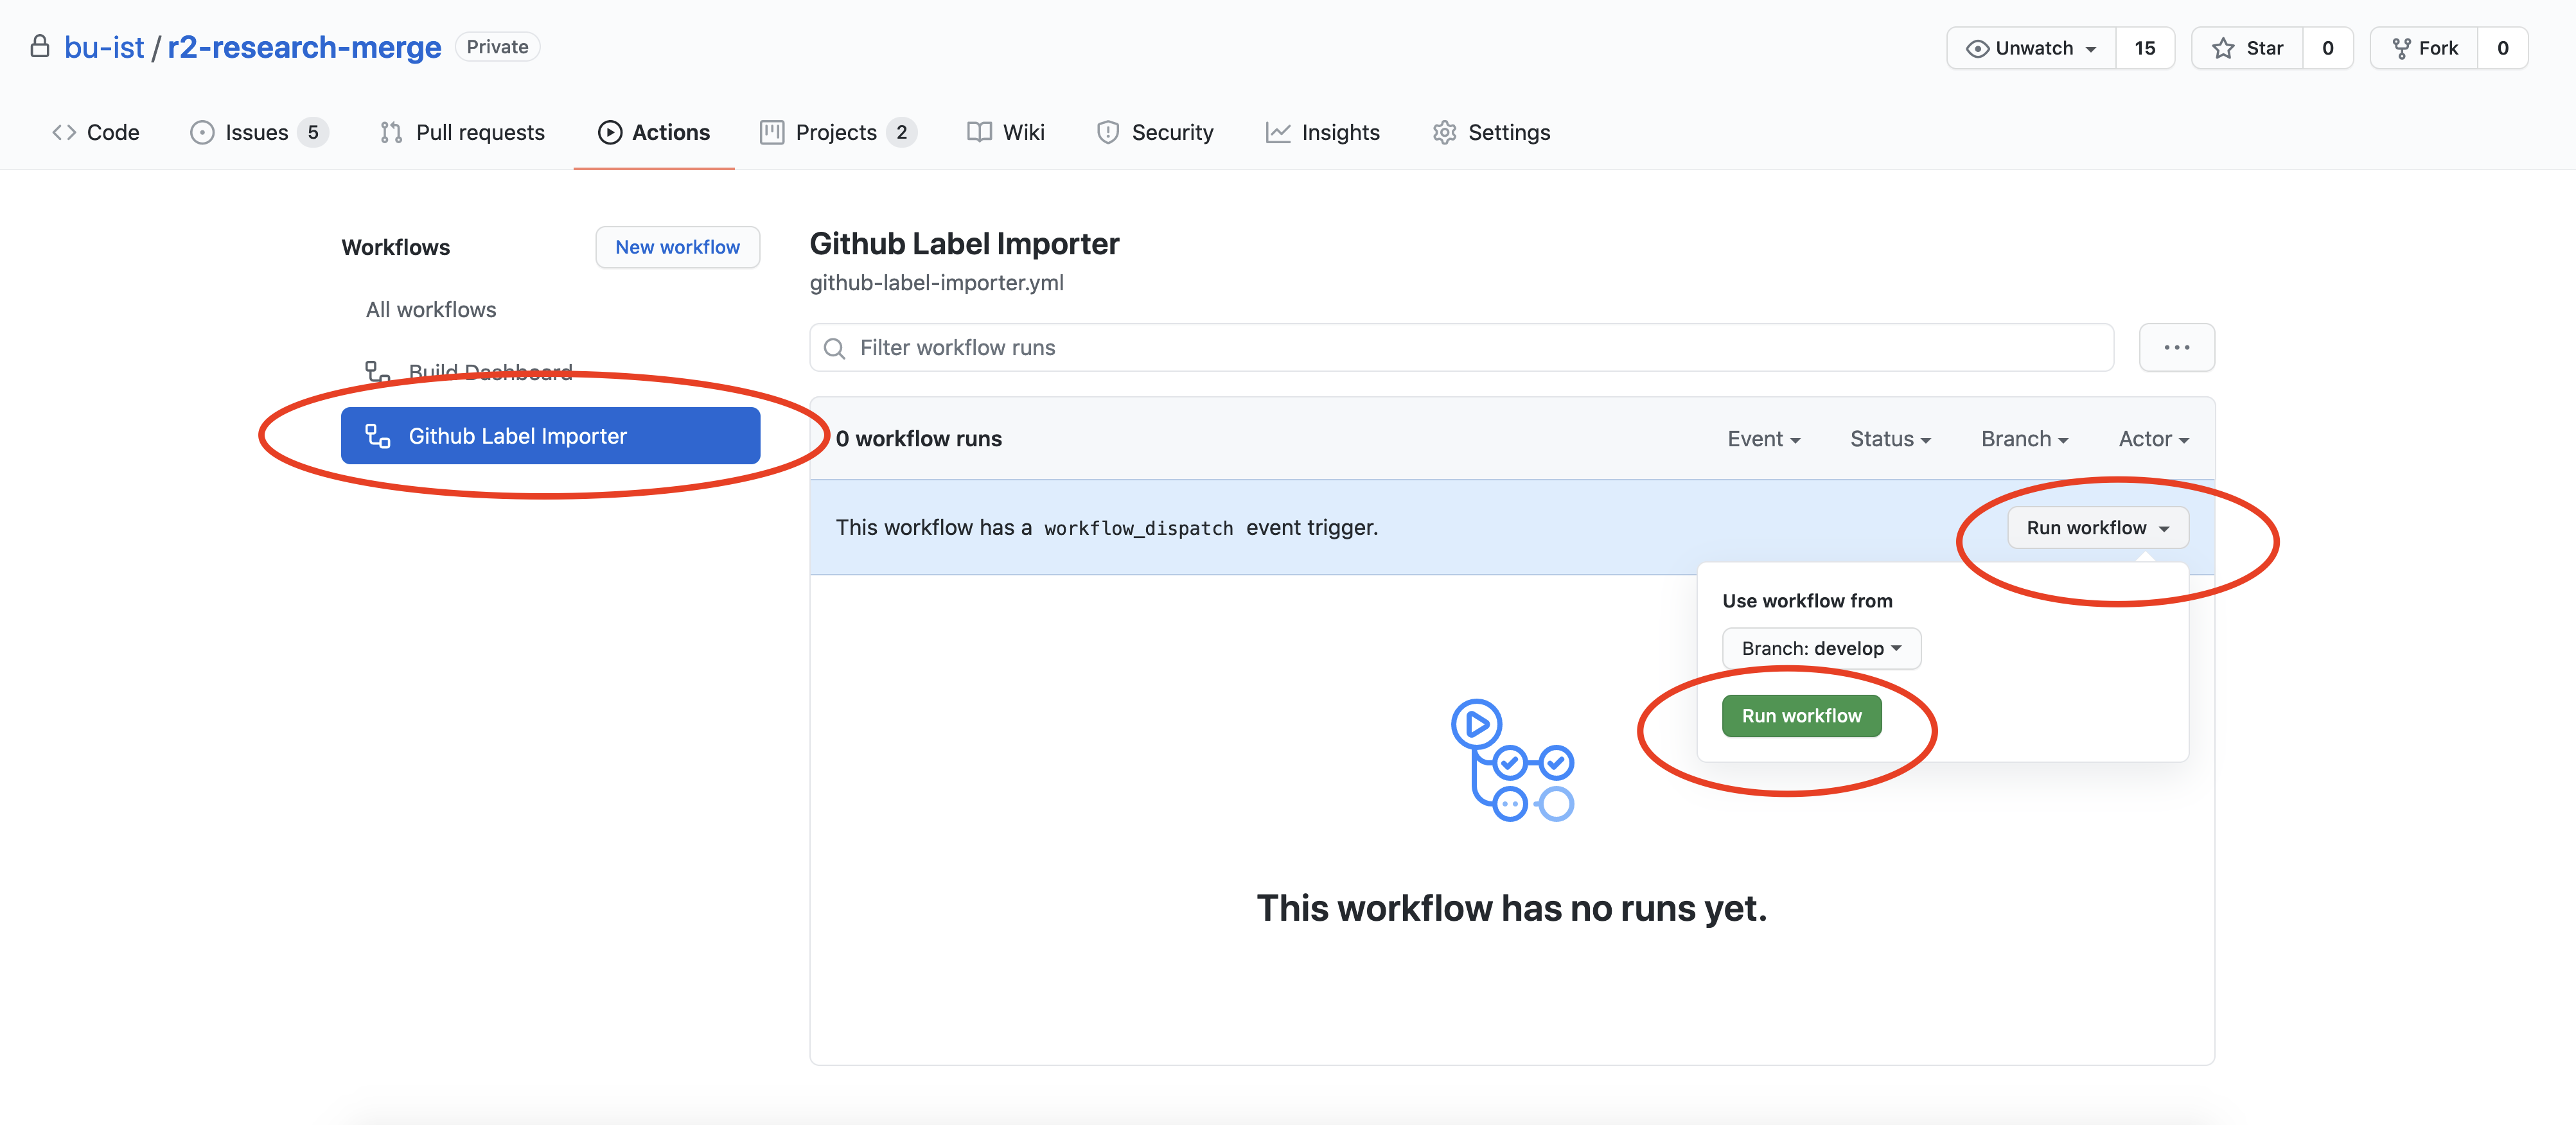Image resolution: width=2576 pixels, height=1125 pixels.
Task: Open the Issues tab
Action: click(258, 132)
